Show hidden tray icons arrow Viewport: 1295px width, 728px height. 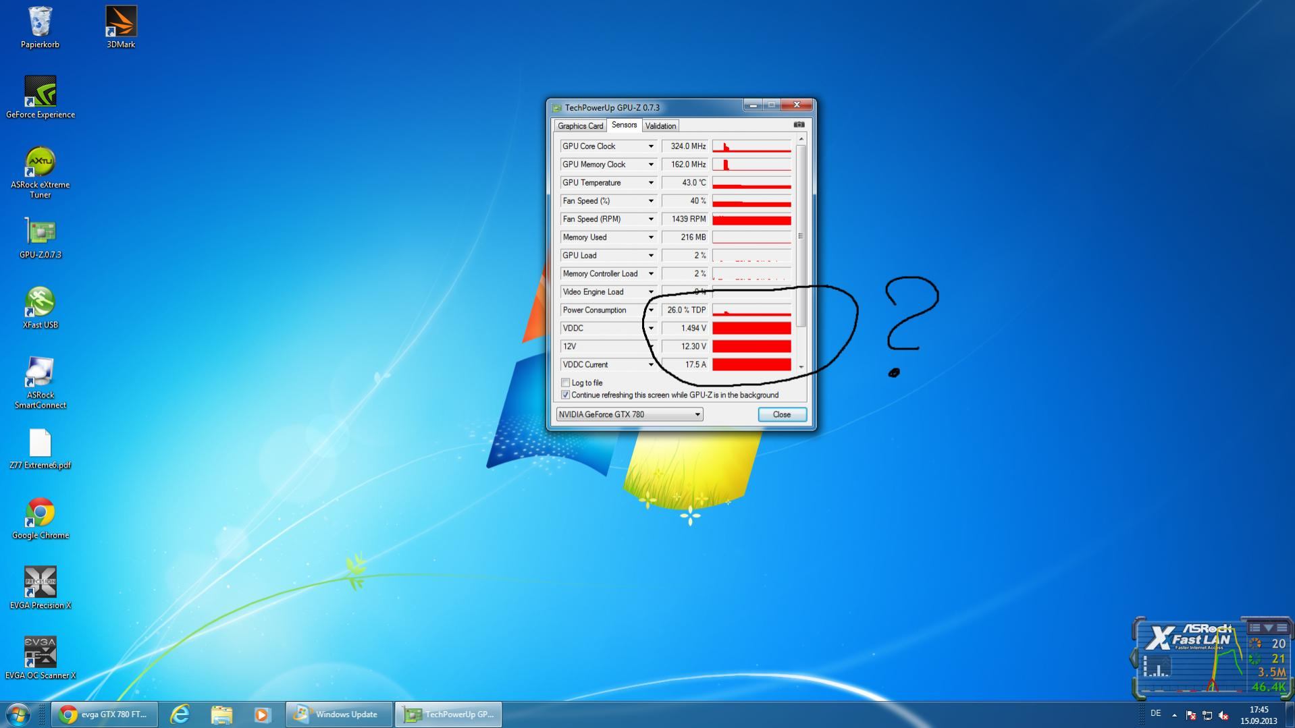coord(1174,715)
